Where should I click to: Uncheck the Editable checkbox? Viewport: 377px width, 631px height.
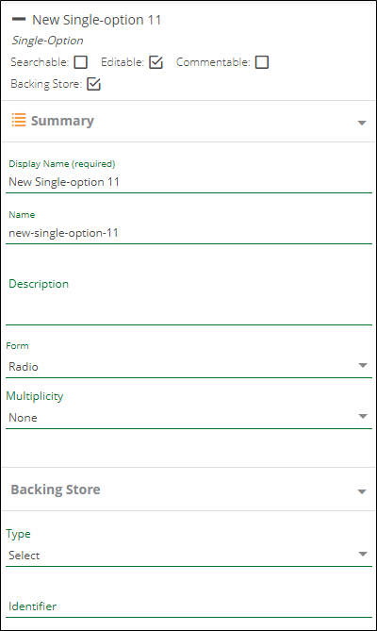pyautogui.click(x=156, y=62)
